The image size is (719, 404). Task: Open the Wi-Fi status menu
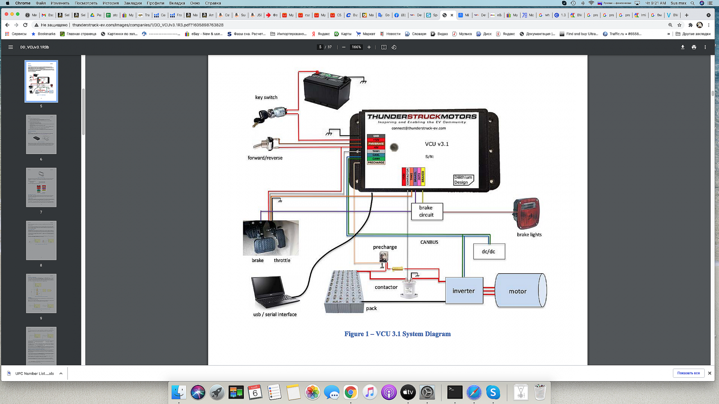coord(591,3)
